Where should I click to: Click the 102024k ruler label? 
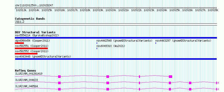[162, 10]
